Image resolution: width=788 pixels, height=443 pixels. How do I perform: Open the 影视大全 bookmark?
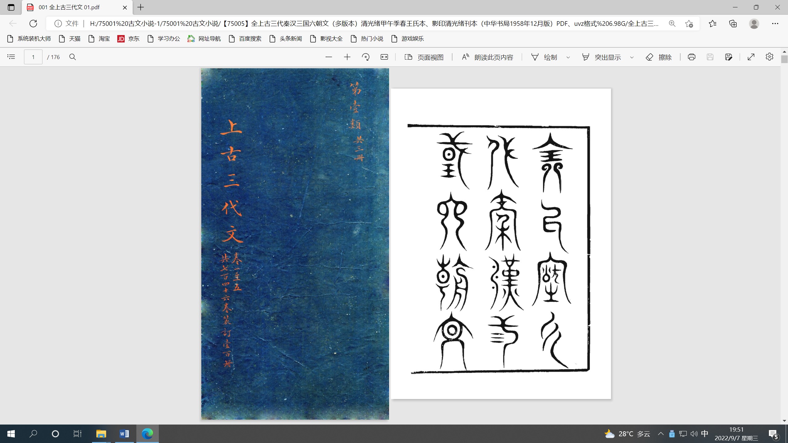(x=326, y=39)
